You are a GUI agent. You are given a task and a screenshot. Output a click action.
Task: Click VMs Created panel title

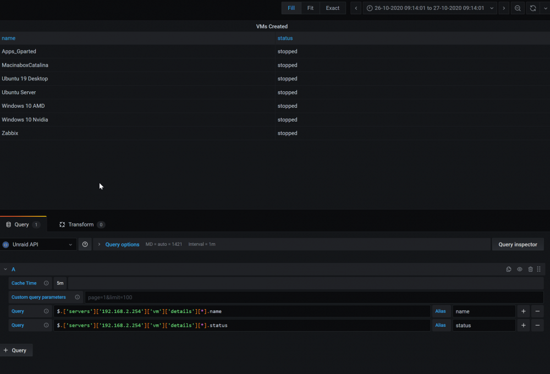coord(272,26)
